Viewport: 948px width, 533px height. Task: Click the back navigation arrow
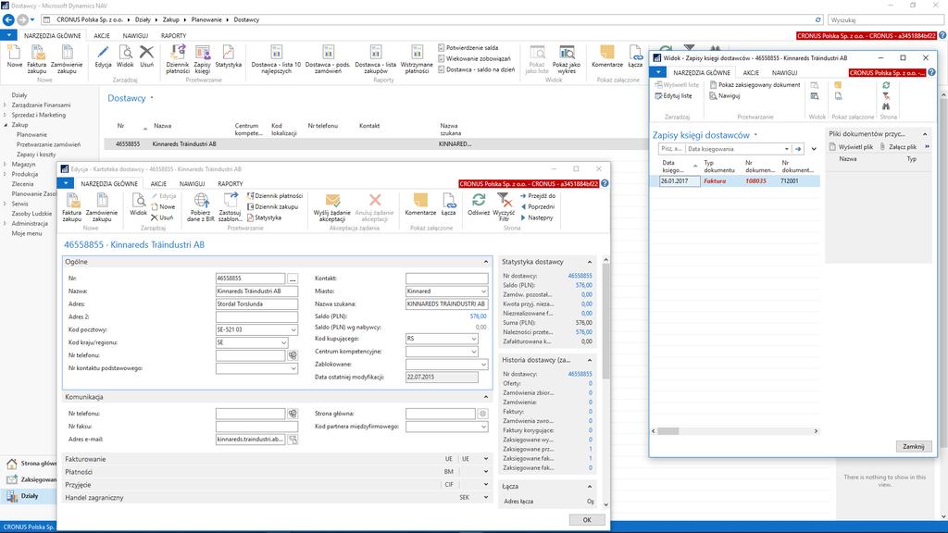8,20
